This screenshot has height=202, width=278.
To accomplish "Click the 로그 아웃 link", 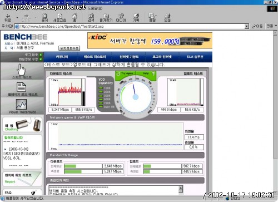I will pyautogui.click(x=31, y=55).
